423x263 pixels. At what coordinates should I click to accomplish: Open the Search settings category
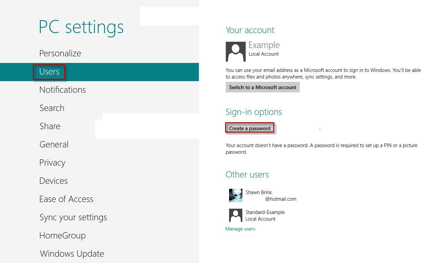coord(52,108)
